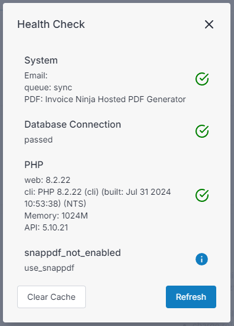Click the Email: label under System

[x=36, y=75]
